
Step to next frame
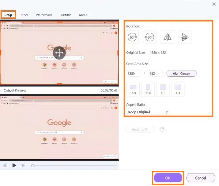[x=23, y=165]
